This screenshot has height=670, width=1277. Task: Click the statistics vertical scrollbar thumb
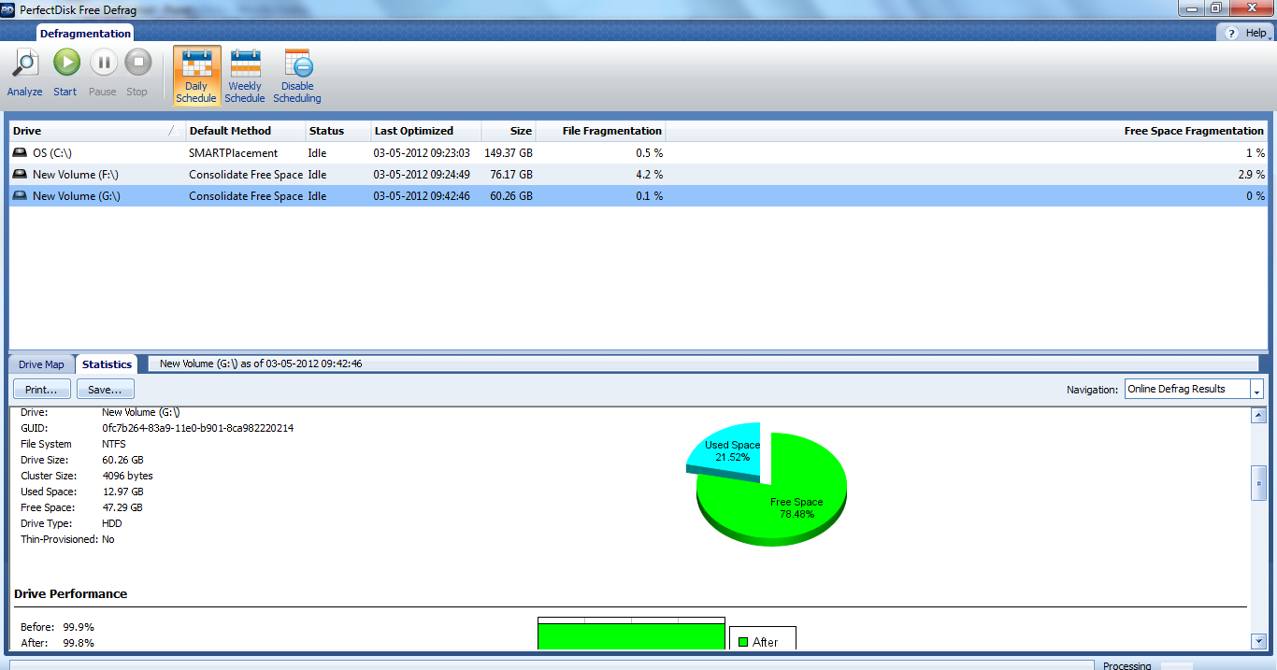(1258, 483)
